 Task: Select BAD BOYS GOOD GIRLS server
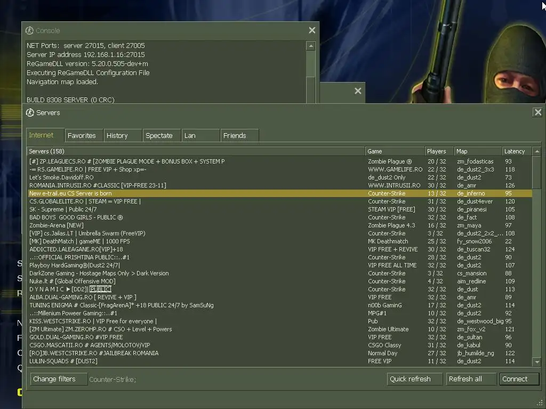pos(280,217)
